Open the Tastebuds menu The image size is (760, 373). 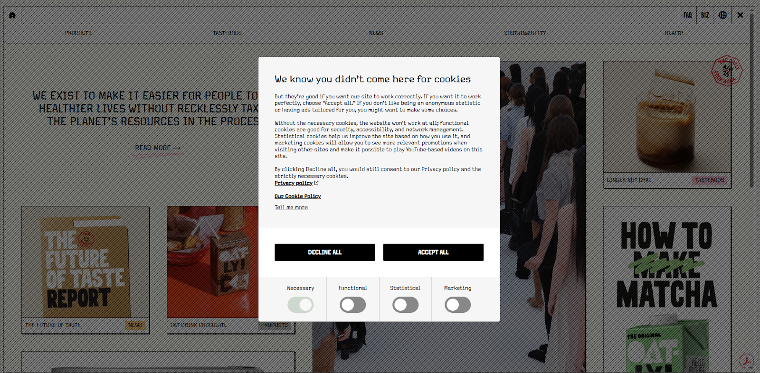(x=227, y=33)
